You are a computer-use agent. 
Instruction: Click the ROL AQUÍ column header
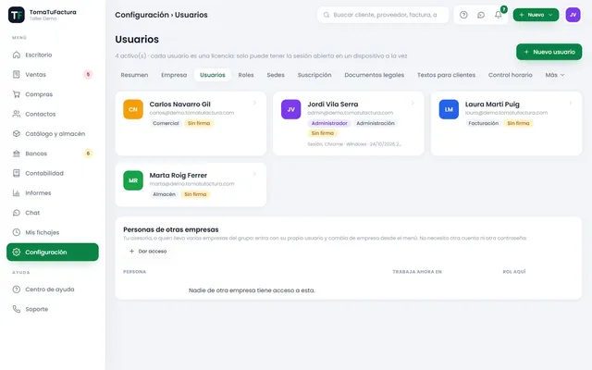[514, 271]
